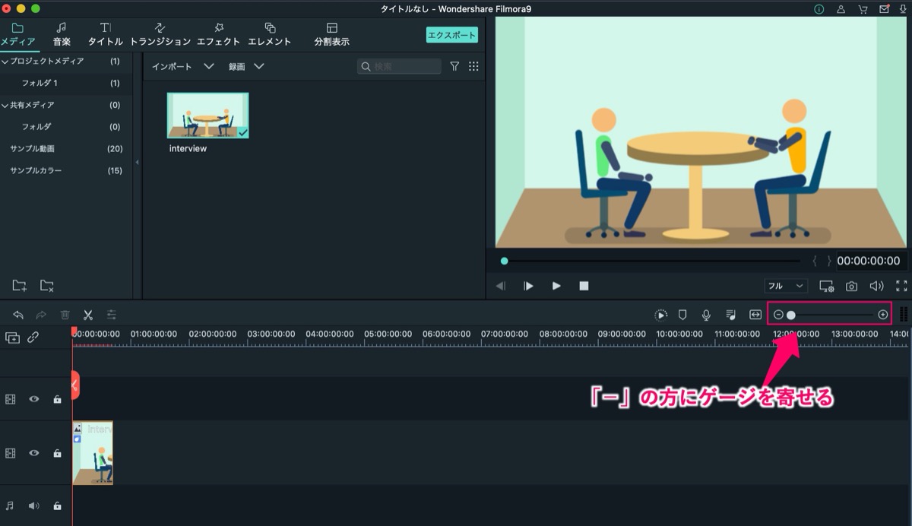The width and height of the screenshot is (912, 526).
Task: Add a marker with the shield marker icon
Action: (682, 315)
